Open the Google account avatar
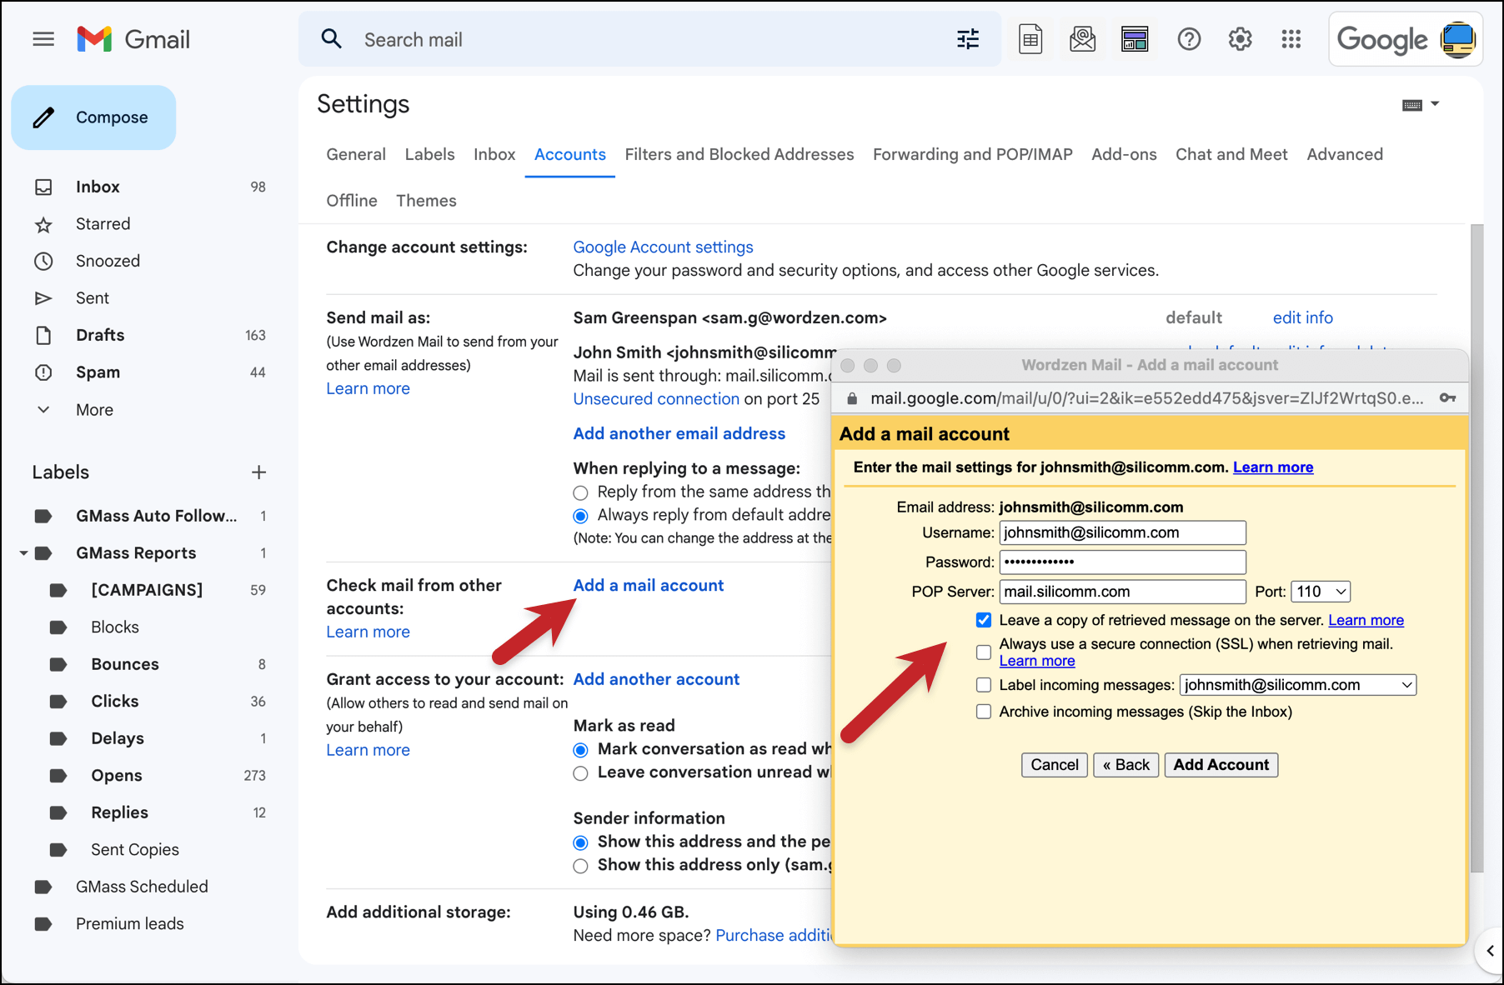The width and height of the screenshot is (1504, 985). pos(1458,39)
